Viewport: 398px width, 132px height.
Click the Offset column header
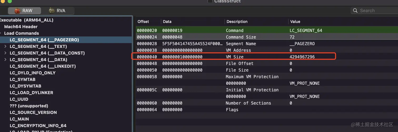(x=143, y=22)
